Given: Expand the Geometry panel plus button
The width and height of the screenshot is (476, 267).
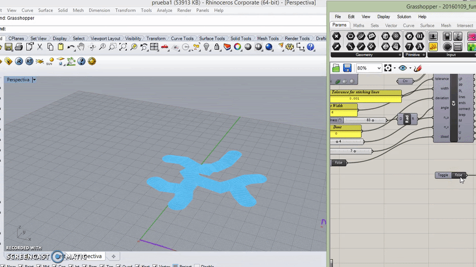Looking at the screenshot, I should point(400,55).
